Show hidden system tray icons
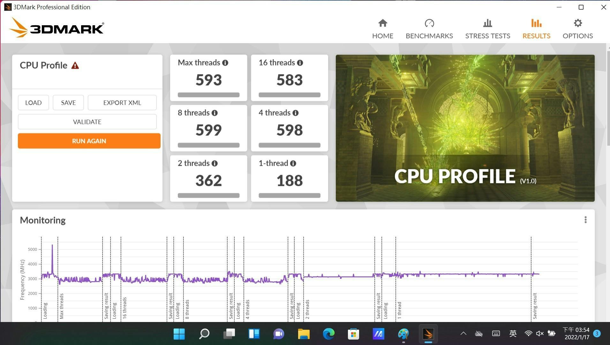The height and width of the screenshot is (345, 610). (463, 333)
